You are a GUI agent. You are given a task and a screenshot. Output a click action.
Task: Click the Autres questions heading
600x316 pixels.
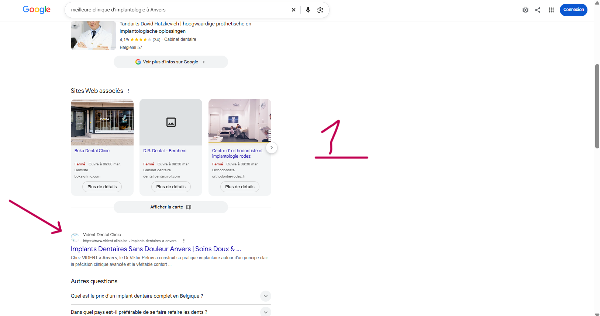94,281
